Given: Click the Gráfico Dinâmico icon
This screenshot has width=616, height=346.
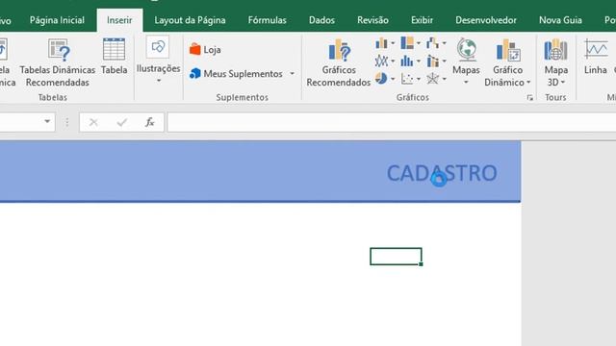Looking at the screenshot, I should click(x=508, y=51).
